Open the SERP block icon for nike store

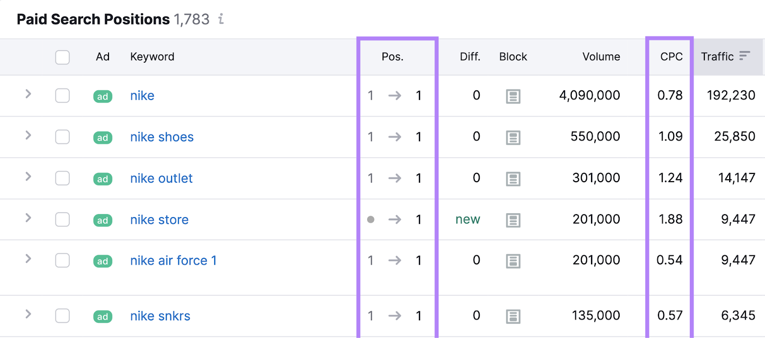tap(513, 220)
